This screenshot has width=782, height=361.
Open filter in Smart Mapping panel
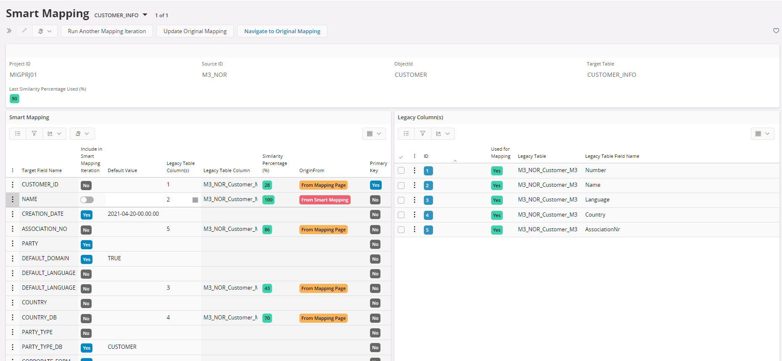(x=34, y=133)
